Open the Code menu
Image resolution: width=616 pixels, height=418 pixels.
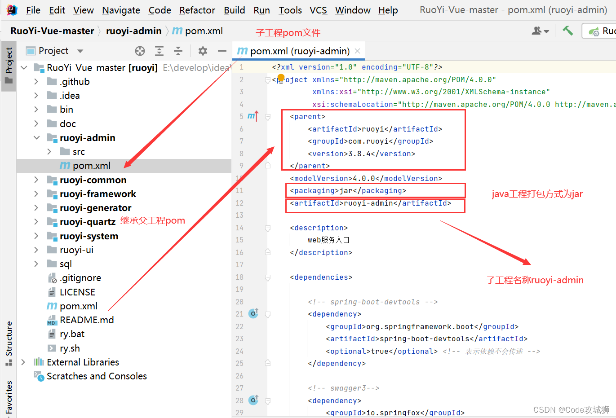(160, 10)
